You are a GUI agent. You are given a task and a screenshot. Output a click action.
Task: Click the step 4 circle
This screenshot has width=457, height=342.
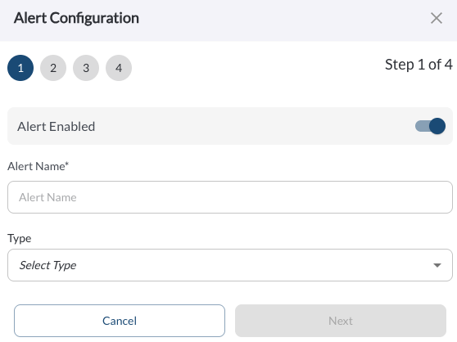pyautogui.click(x=119, y=68)
